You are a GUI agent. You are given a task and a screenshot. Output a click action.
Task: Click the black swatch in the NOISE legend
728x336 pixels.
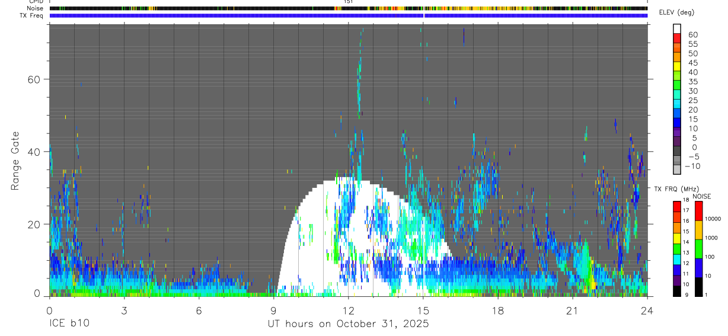[698, 287]
